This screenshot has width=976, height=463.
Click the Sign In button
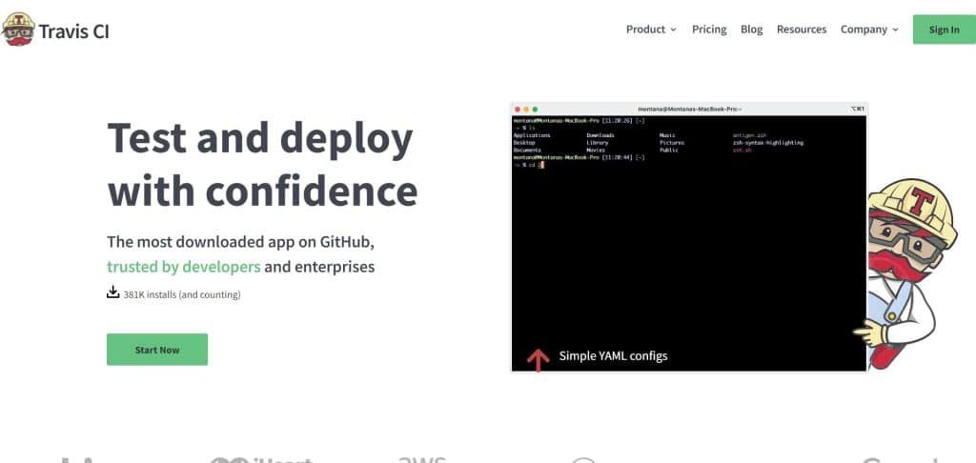click(945, 30)
